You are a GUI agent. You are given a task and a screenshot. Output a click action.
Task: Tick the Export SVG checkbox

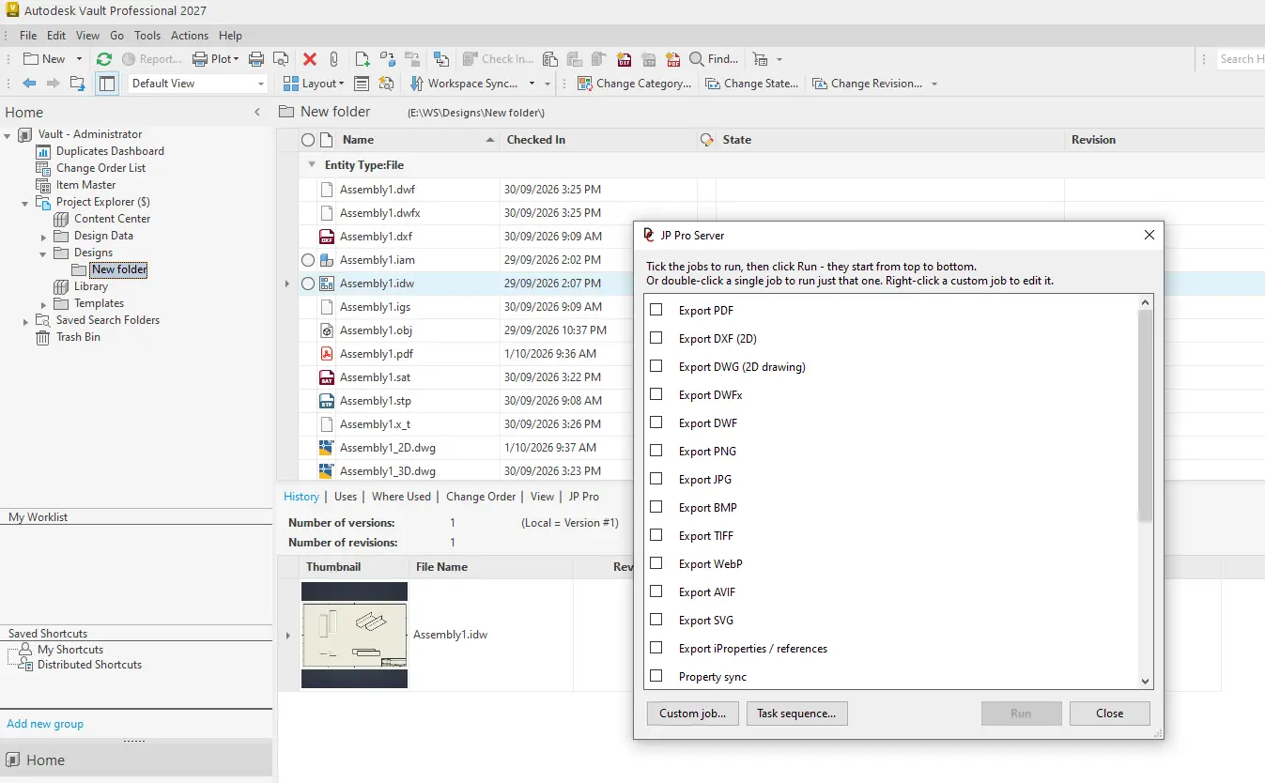coord(656,620)
